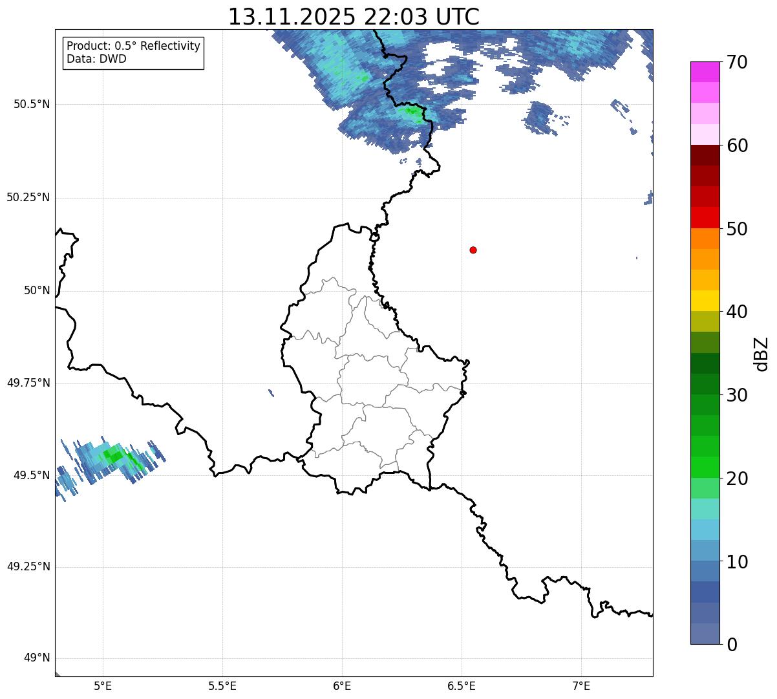777x699 pixels.
Task: Click the olive swatch just below 40
Action: [705, 322]
